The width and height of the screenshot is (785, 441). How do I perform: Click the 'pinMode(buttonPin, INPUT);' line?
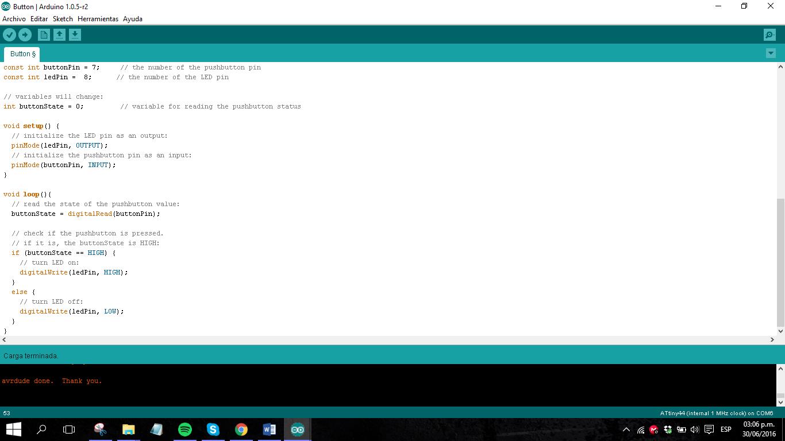click(x=64, y=165)
